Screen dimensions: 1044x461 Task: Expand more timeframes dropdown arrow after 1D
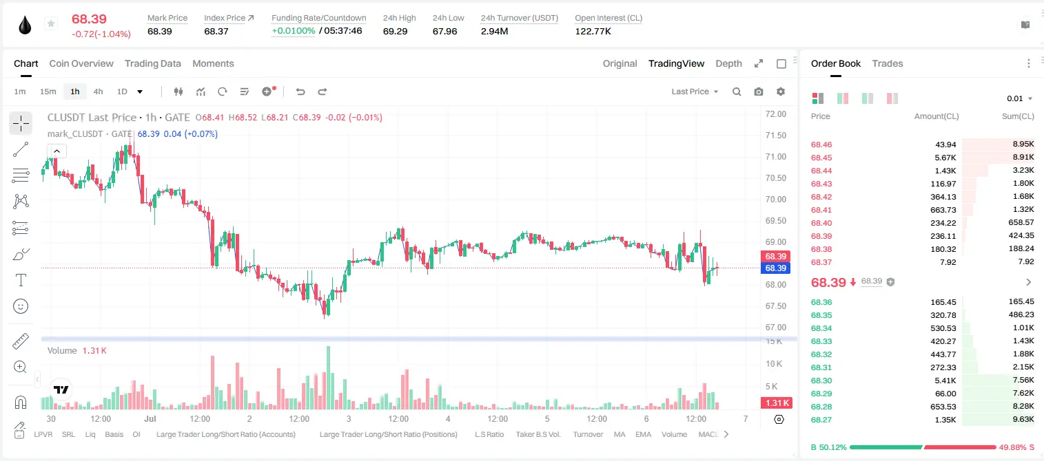pyautogui.click(x=140, y=92)
